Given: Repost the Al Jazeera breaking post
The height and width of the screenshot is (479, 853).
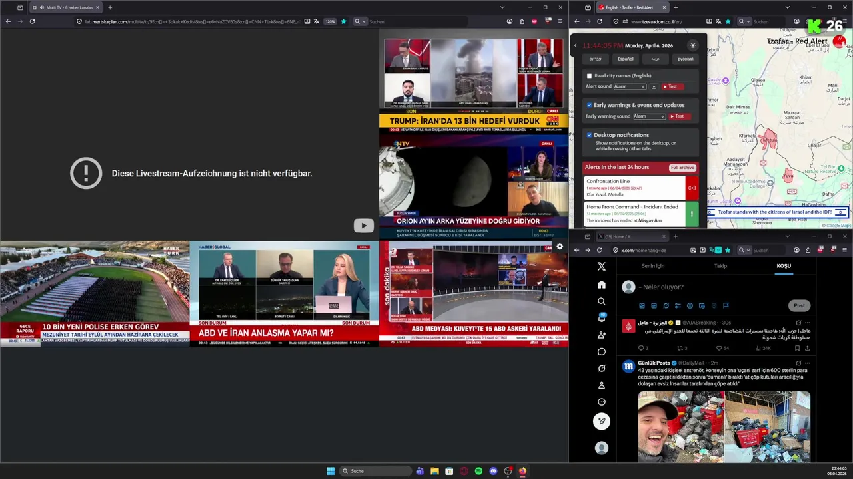Looking at the screenshot, I should point(680,348).
